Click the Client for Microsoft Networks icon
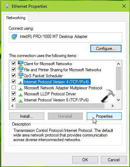The height and width of the screenshot is (167, 130). pyautogui.click(x=21, y=63)
